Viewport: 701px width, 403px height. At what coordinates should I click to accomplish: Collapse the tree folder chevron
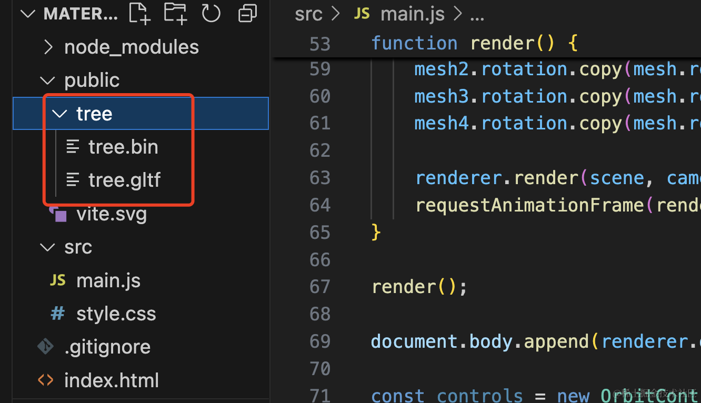(x=60, y=114)
